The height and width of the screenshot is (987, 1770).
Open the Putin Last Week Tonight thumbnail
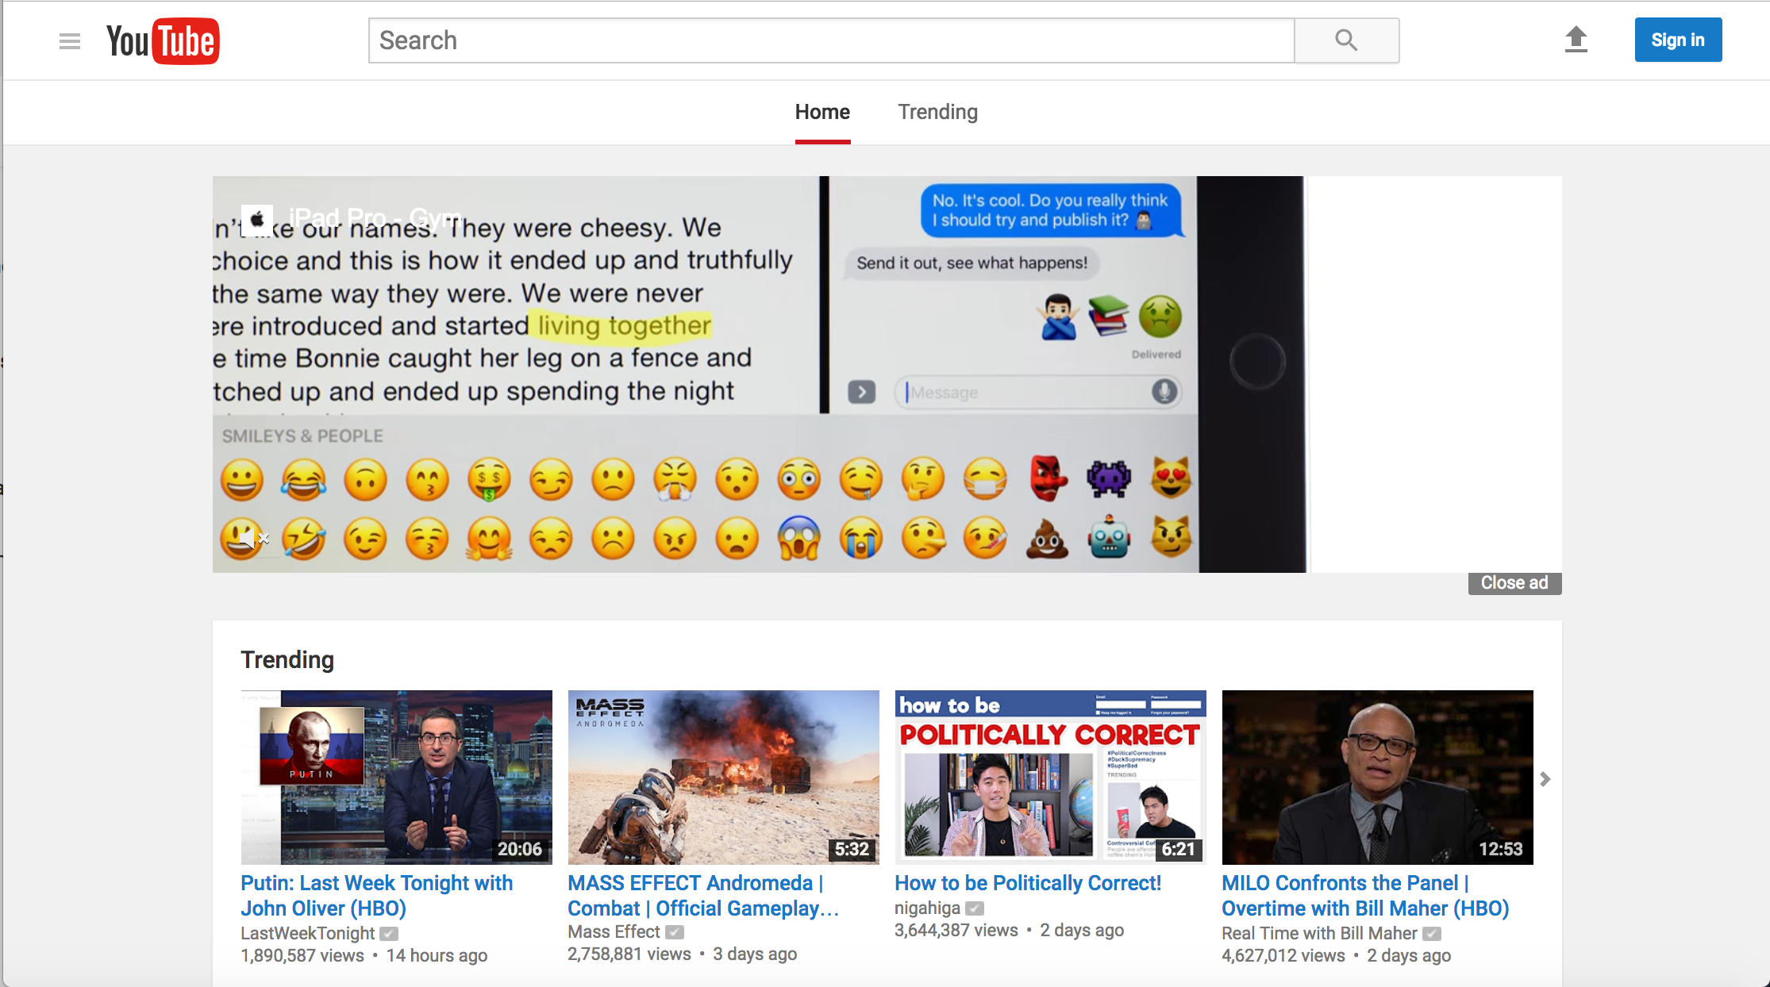[x=397, y=777]
